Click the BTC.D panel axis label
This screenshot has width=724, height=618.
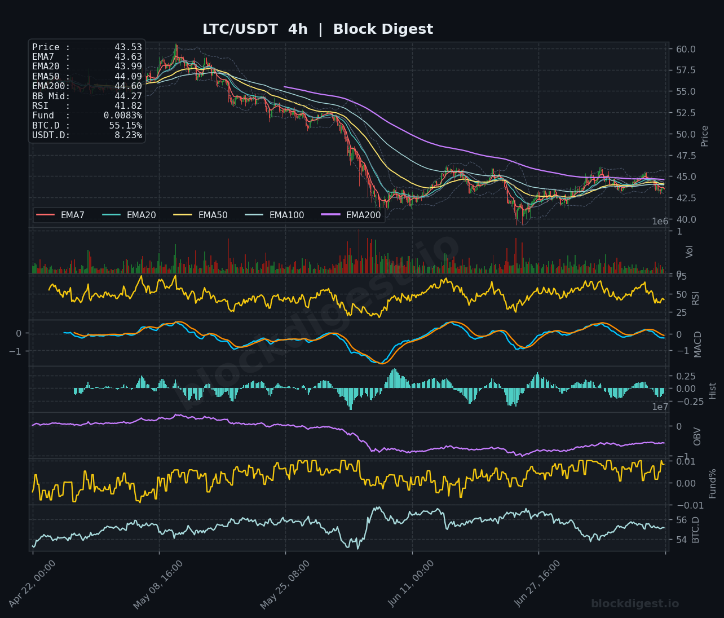695,529
